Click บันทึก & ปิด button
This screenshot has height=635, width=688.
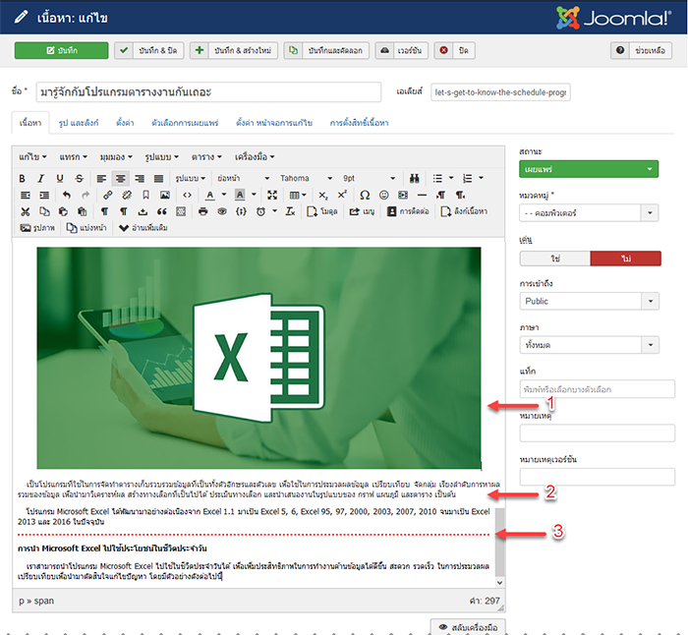click(149, 50)
